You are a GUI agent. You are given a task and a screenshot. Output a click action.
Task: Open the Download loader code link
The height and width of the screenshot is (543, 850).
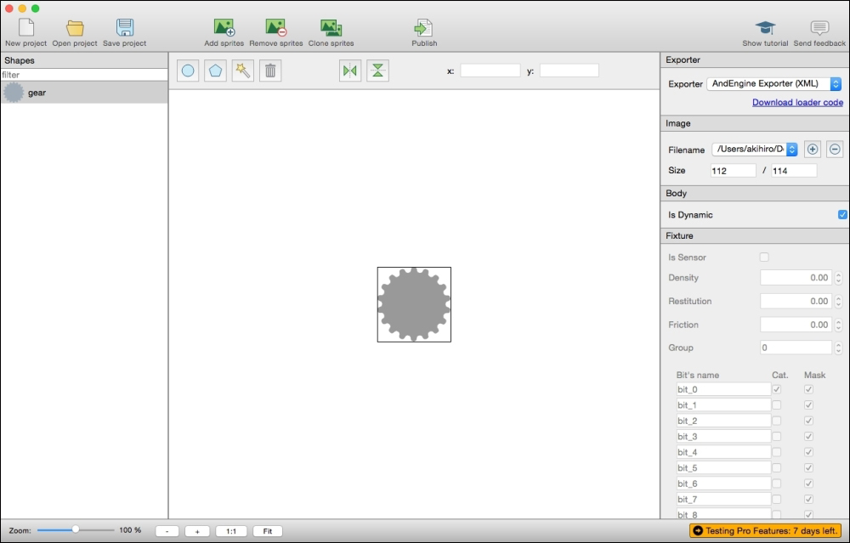point(797,103)
